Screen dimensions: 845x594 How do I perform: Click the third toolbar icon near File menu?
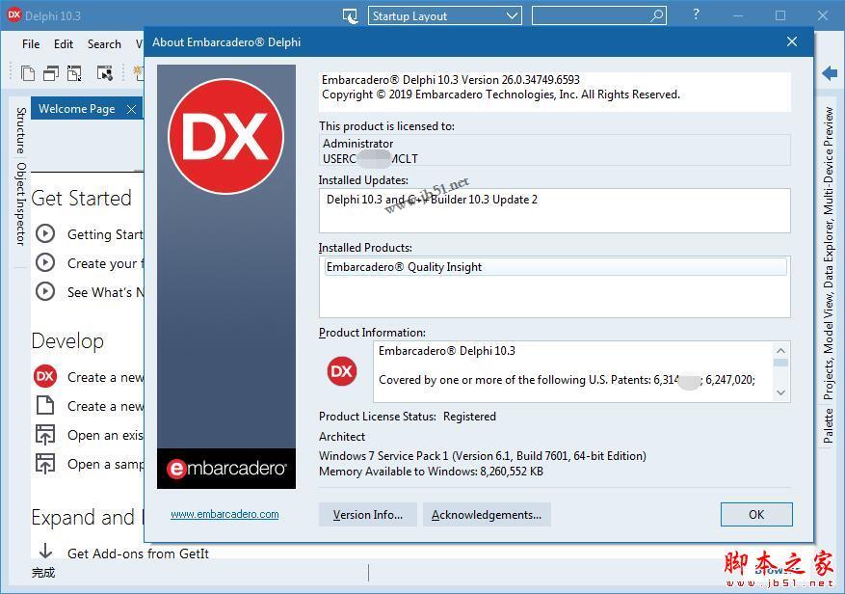click(x=74, y=73)
